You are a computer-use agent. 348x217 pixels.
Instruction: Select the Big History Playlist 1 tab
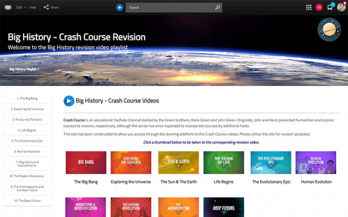tap(24, 69)
